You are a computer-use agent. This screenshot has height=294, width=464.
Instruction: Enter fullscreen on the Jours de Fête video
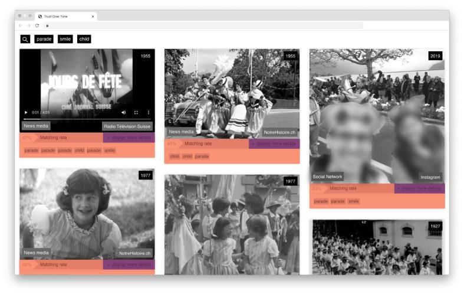[136, 112]
